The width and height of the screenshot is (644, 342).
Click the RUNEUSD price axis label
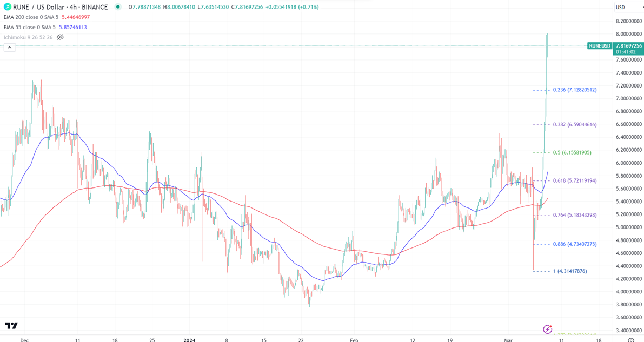pos(600,46)
